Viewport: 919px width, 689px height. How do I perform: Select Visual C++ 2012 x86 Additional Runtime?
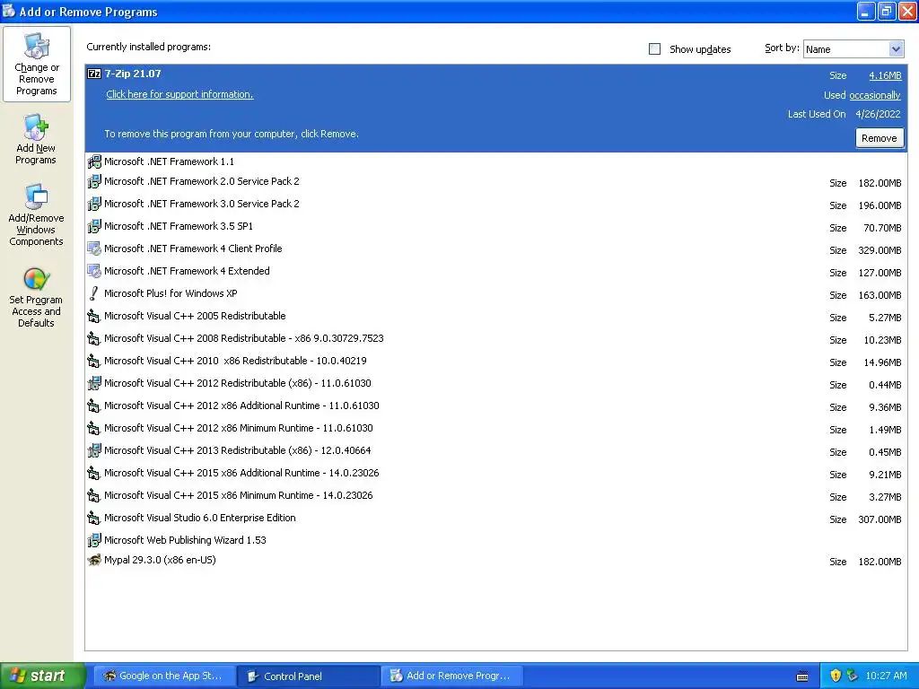click(x=495, y=406)
